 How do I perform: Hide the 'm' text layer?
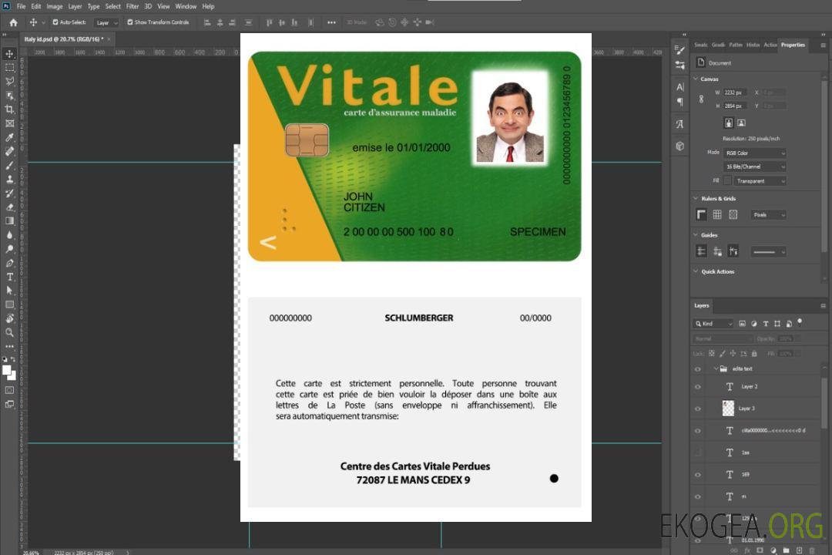[698, 497]
